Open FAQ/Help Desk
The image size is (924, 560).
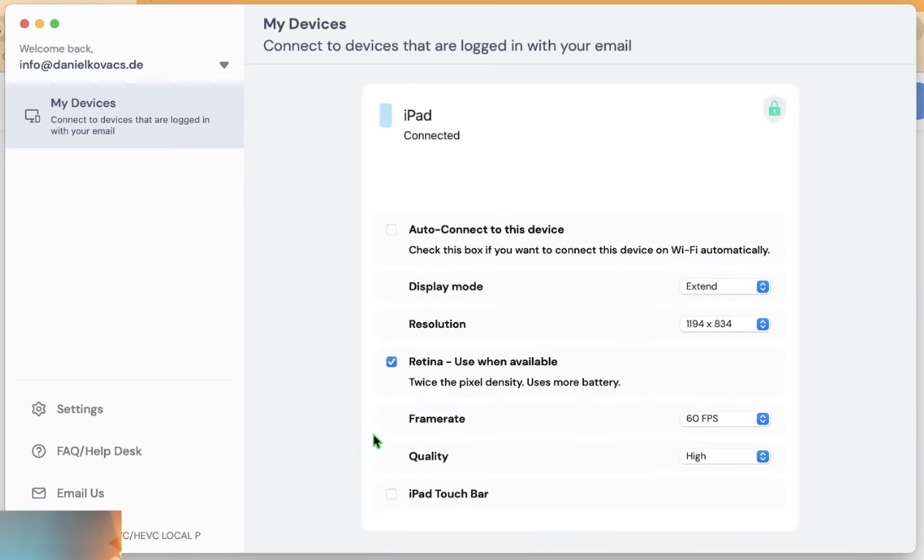tap(99, 451)
